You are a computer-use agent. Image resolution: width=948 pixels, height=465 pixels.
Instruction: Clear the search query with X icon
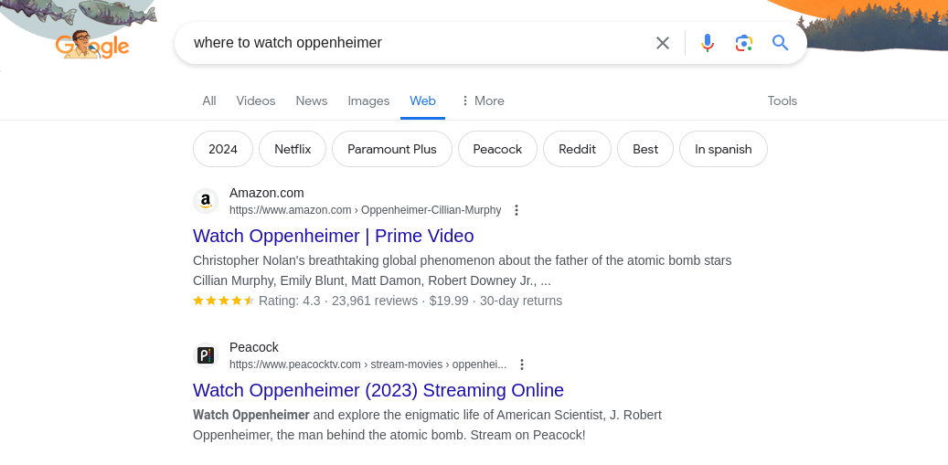[663, 43]
